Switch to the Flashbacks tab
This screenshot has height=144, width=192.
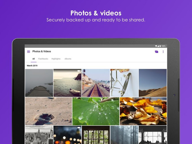pos(43,59)
